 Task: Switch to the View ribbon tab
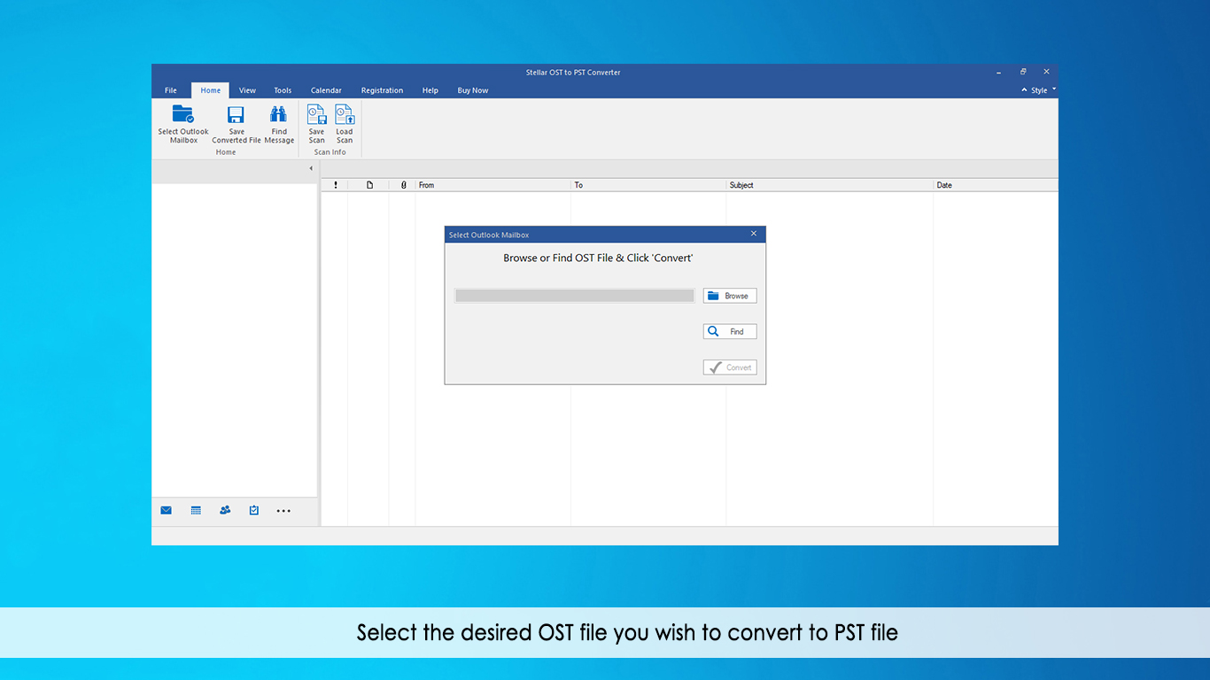point(247,90)
